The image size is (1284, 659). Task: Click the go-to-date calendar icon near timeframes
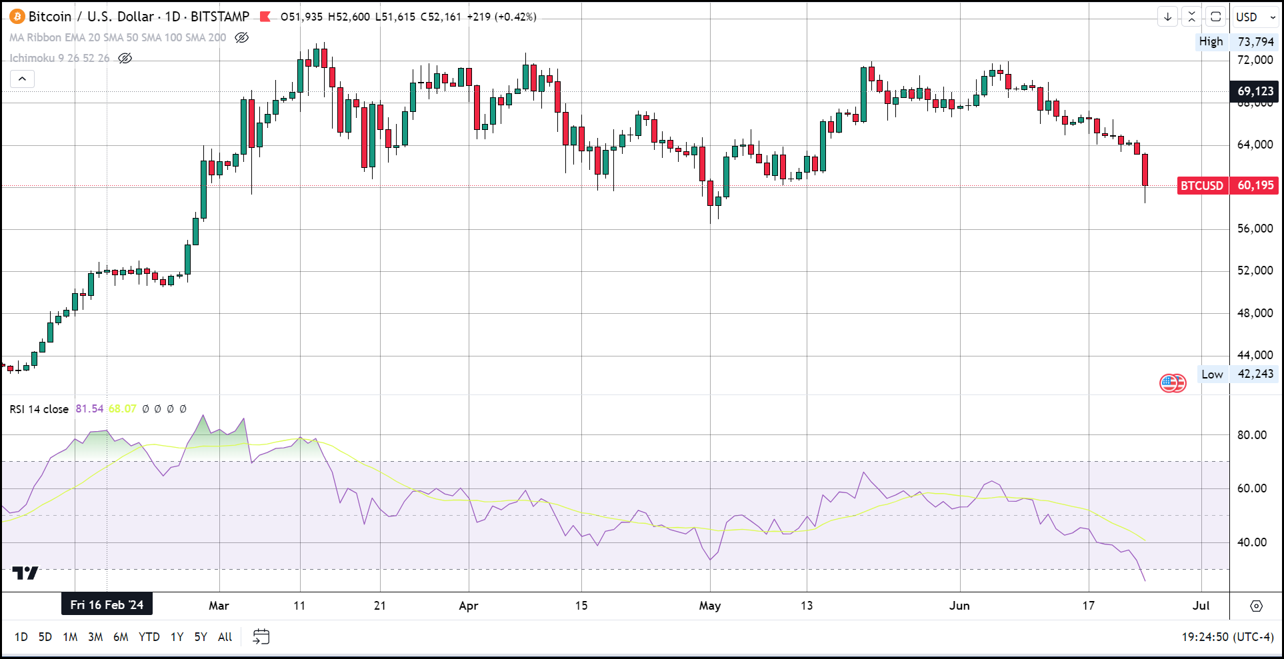(x=261, y=636)
